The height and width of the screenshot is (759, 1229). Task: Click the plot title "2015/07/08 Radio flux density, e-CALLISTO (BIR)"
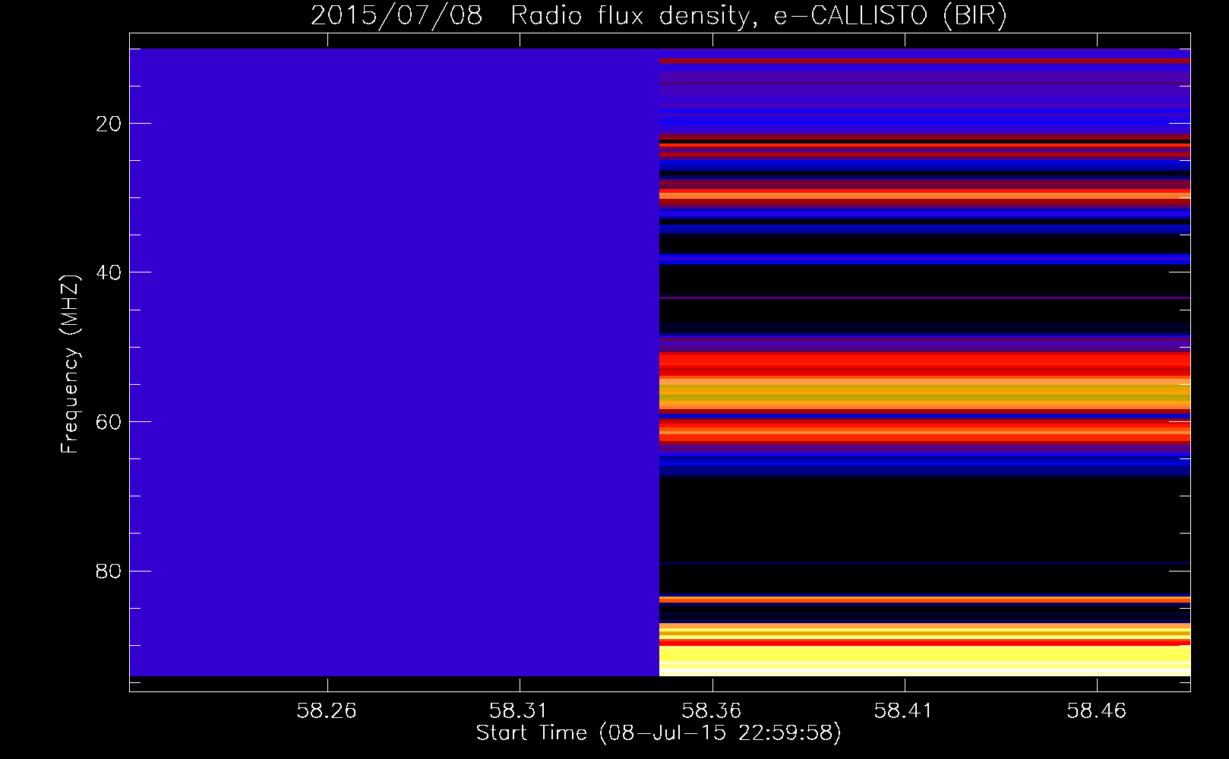659,15
